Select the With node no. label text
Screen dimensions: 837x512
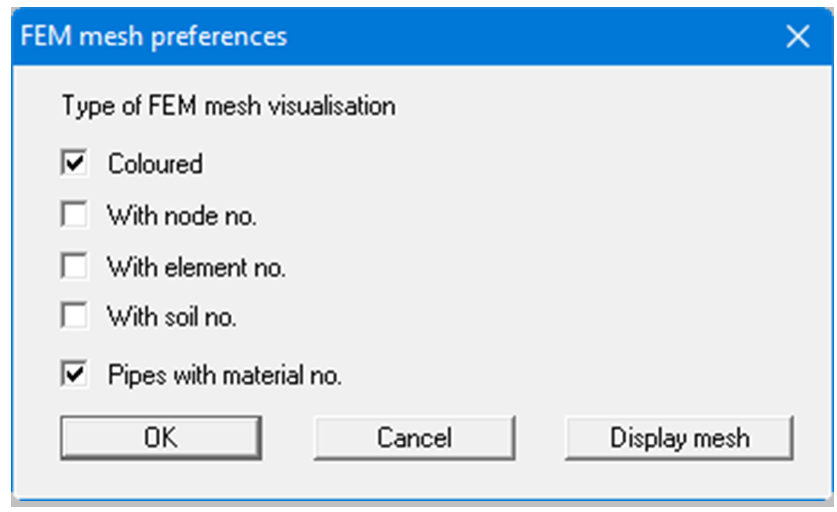(182, 215)
